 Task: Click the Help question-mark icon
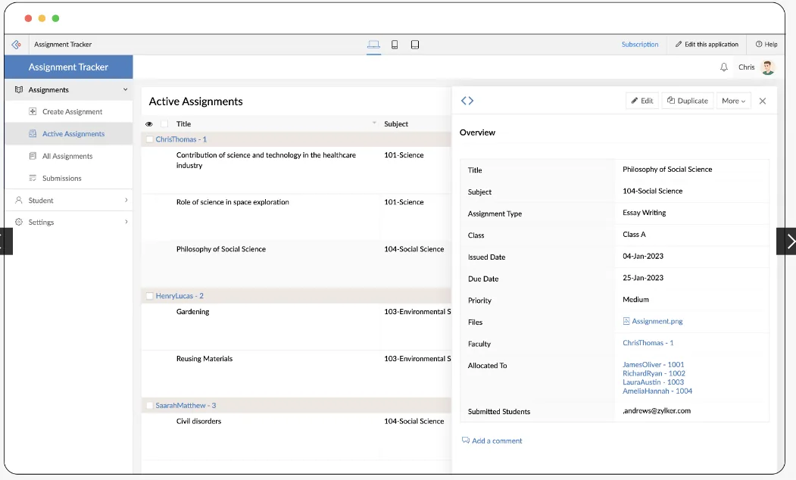[759, 45]
